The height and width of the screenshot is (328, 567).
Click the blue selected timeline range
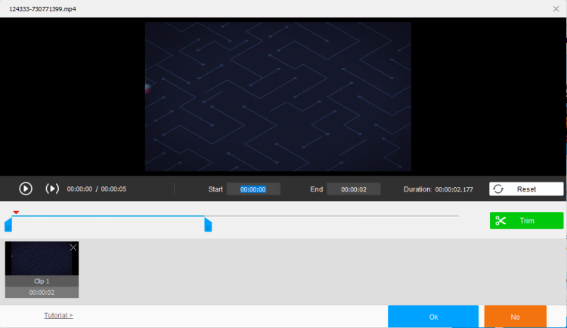tap(106, 216)
